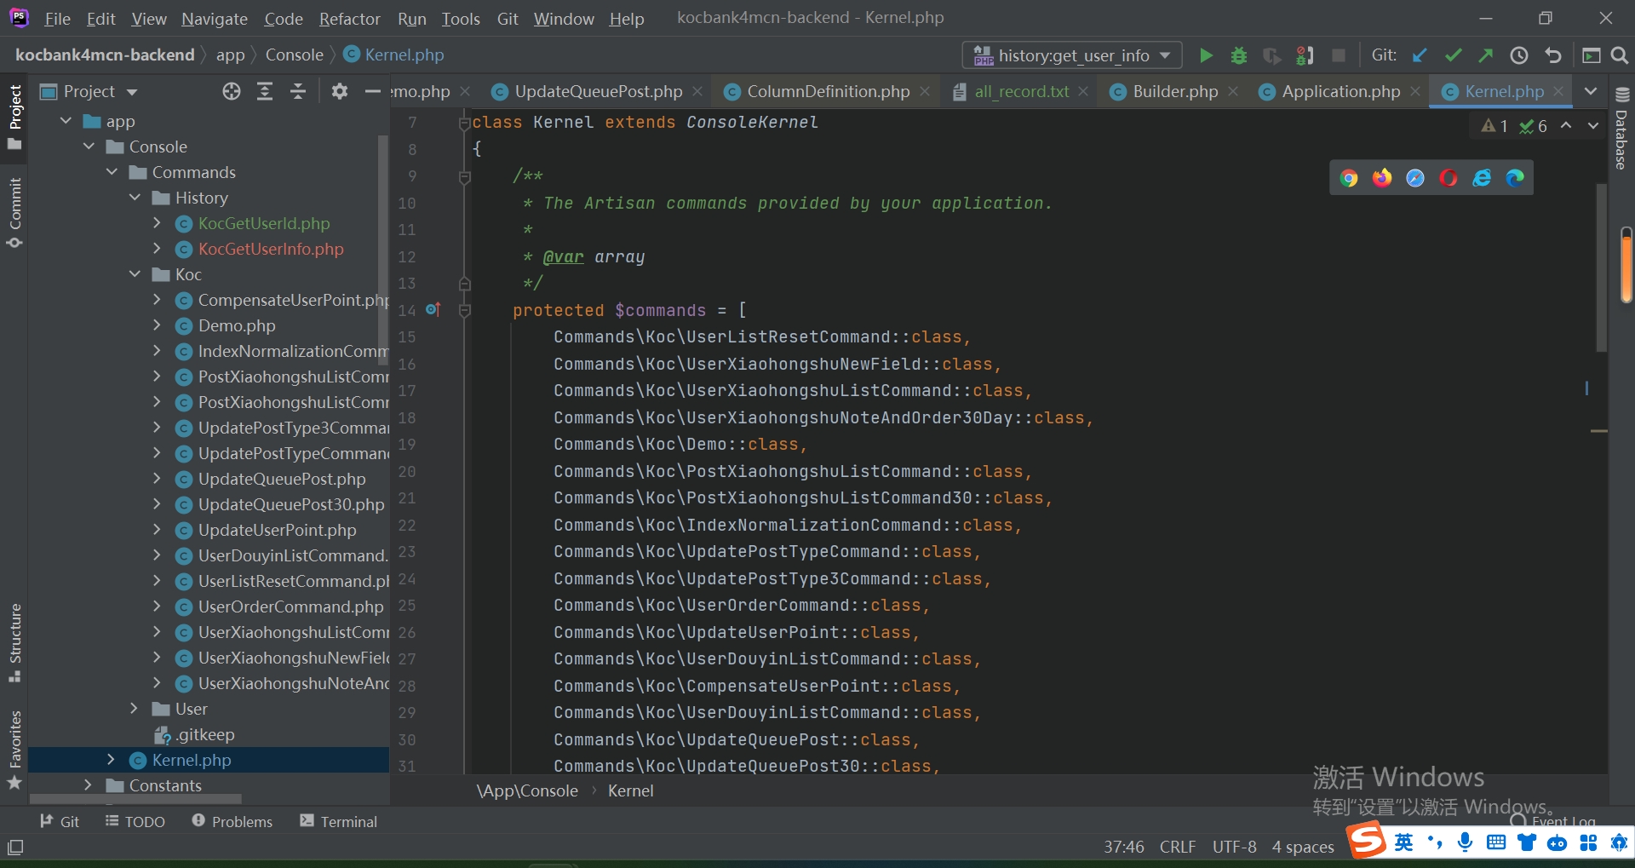Open in Firefox browser
This screenshot has height=868, width=1635.
point(1382,178)
